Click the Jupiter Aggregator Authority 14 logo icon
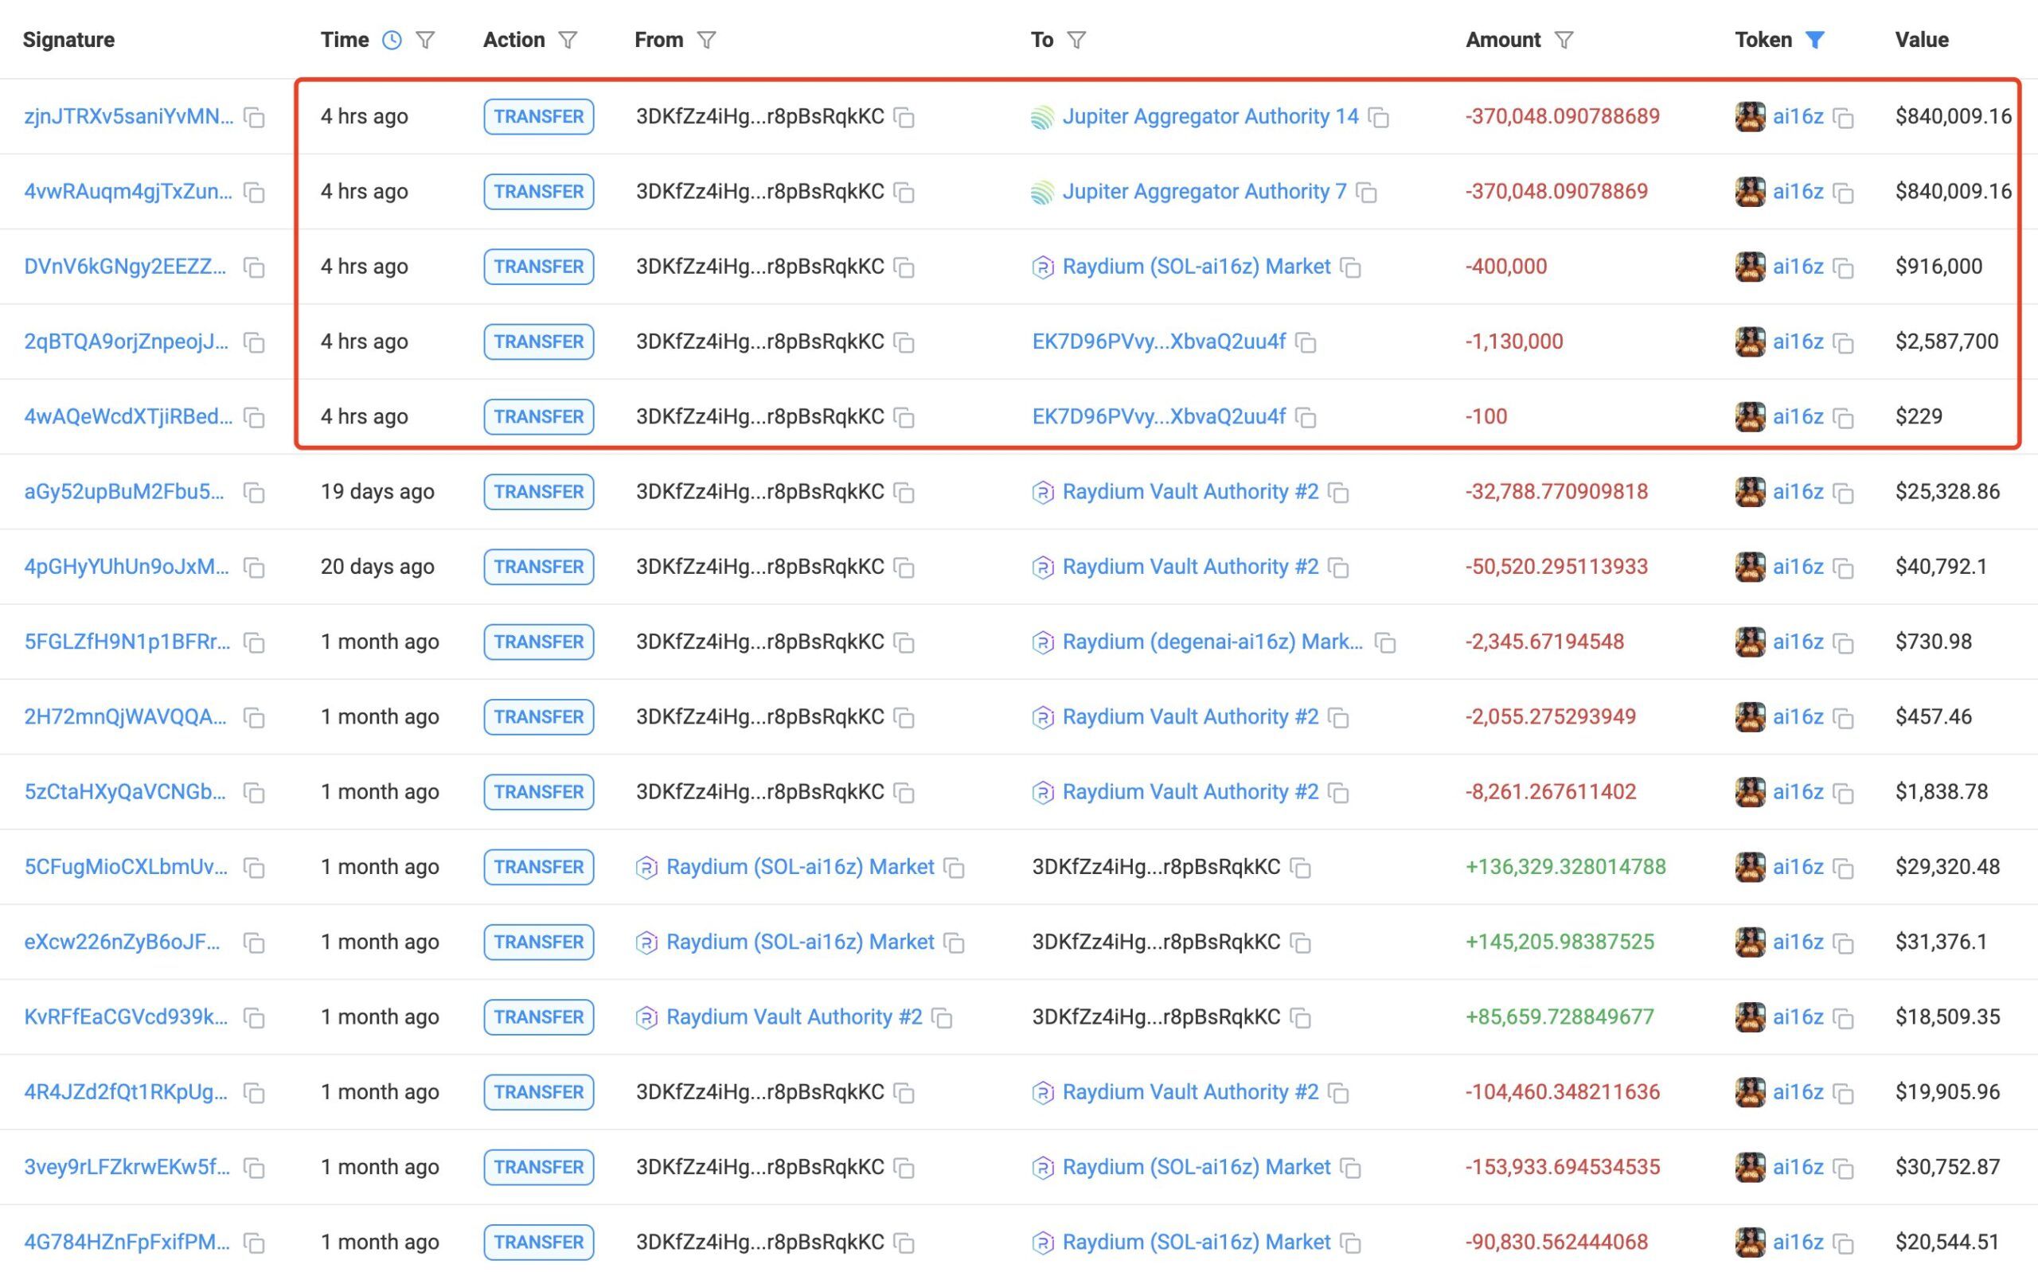The height and width of the screenshot is (1272, 2038). (x=1043, y=116)
